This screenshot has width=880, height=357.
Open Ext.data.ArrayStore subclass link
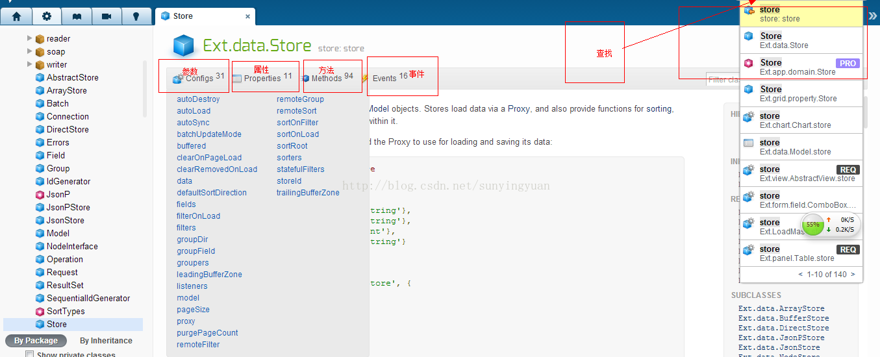pyautogui.click(x=781, y=309)
